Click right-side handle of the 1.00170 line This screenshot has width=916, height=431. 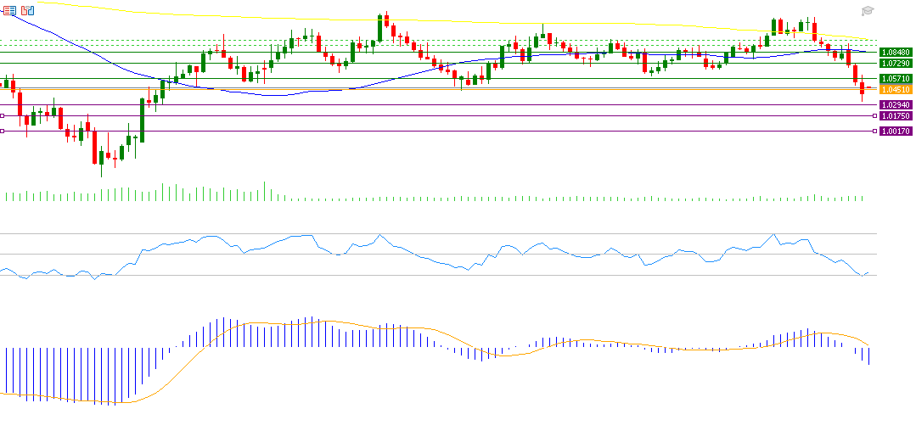pyautogui.click(x=874, y=131)
